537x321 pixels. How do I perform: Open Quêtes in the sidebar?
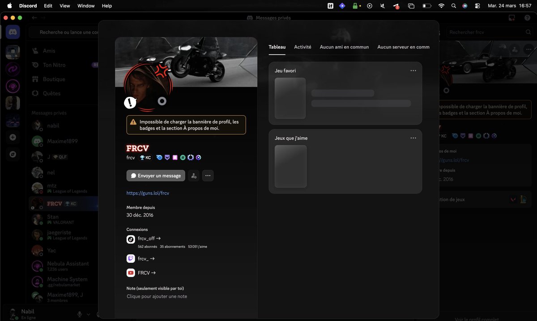tap(63, 93)
